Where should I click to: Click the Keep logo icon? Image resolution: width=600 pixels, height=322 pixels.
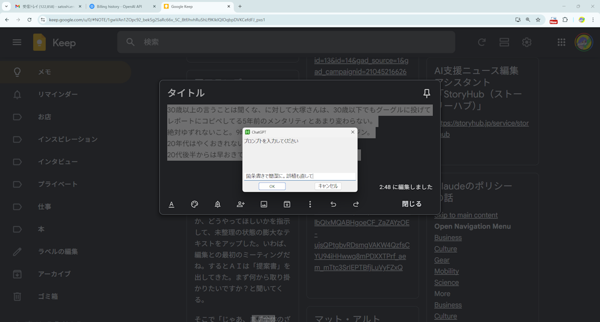click(39, 42)
